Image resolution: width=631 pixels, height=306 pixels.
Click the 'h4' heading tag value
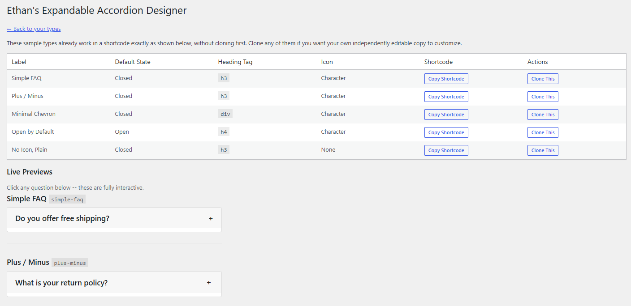coord(224,132)
